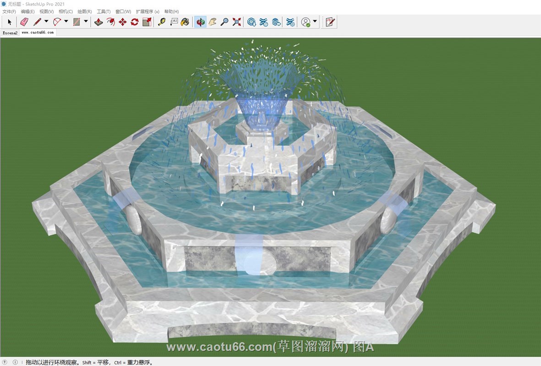Expand the Line tool dropdown arrow
The image size is (541, 366).
pos(46,22)
